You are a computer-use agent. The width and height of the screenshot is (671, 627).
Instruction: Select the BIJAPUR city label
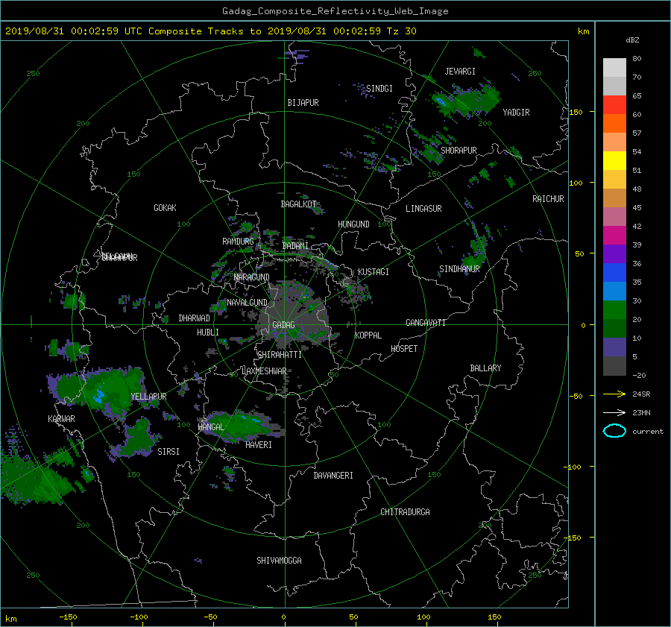(x=303, y=103)
